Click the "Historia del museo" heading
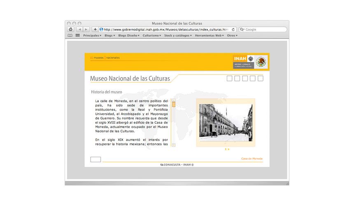Screen dimensions: 354x204 coord(106,92)
